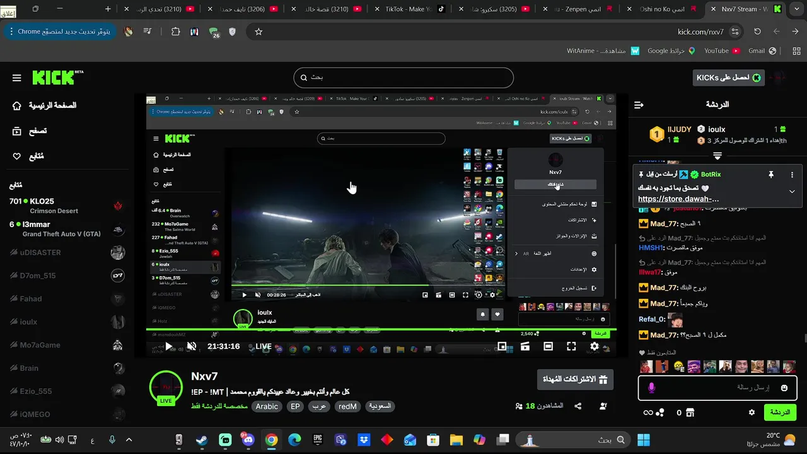The height and width of the screenshot is (454, 807).
Task: Click the Kick search field
Action: point(403,77)
